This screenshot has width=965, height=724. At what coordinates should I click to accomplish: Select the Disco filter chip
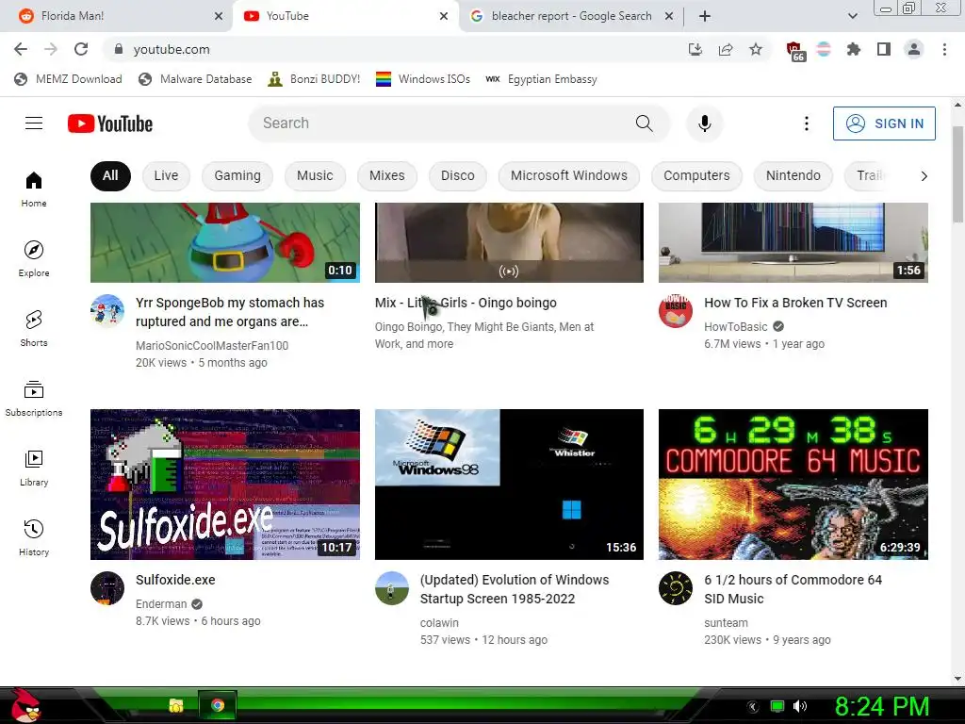458,175
